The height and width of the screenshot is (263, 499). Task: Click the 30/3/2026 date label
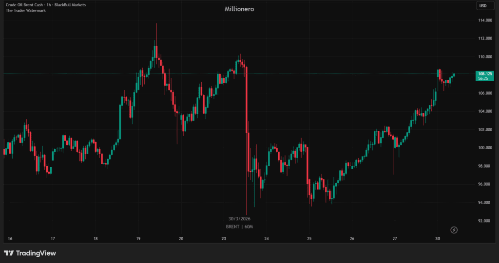[239, 219]
